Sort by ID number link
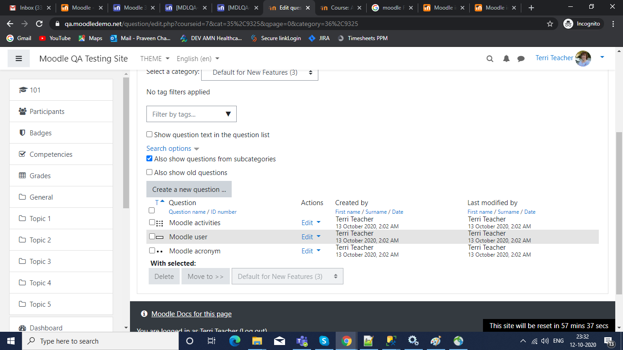Image resolution: width=623 pixels, height=350 pixels. (223, 212)
